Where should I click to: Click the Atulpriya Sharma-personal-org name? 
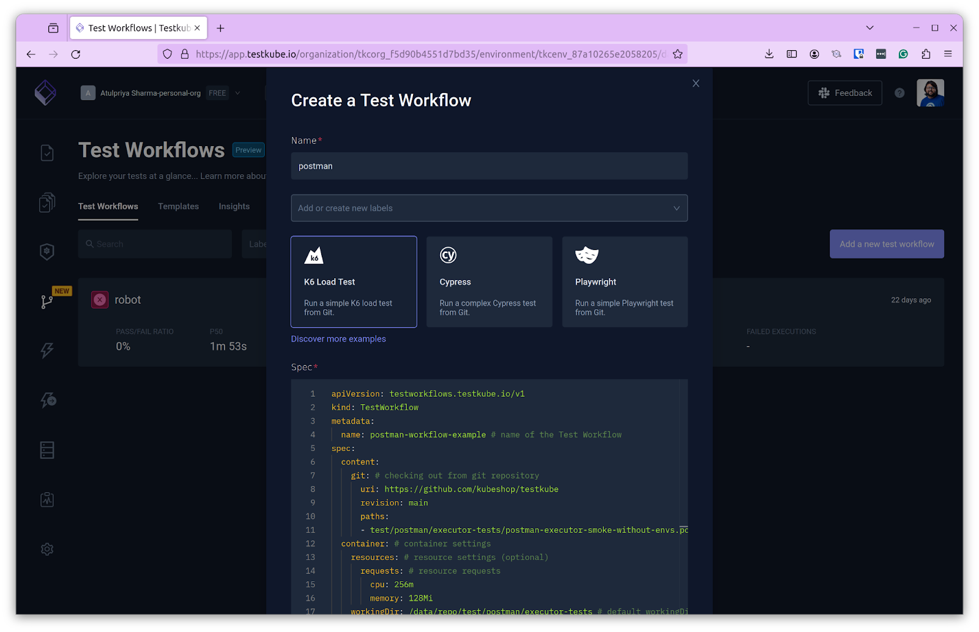151,93
